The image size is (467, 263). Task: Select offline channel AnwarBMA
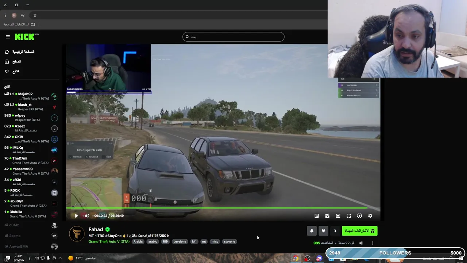(x=30, y=247)
